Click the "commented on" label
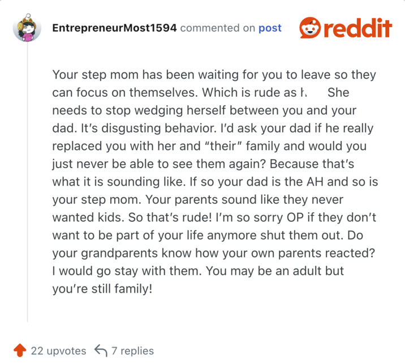 point(218,28)
